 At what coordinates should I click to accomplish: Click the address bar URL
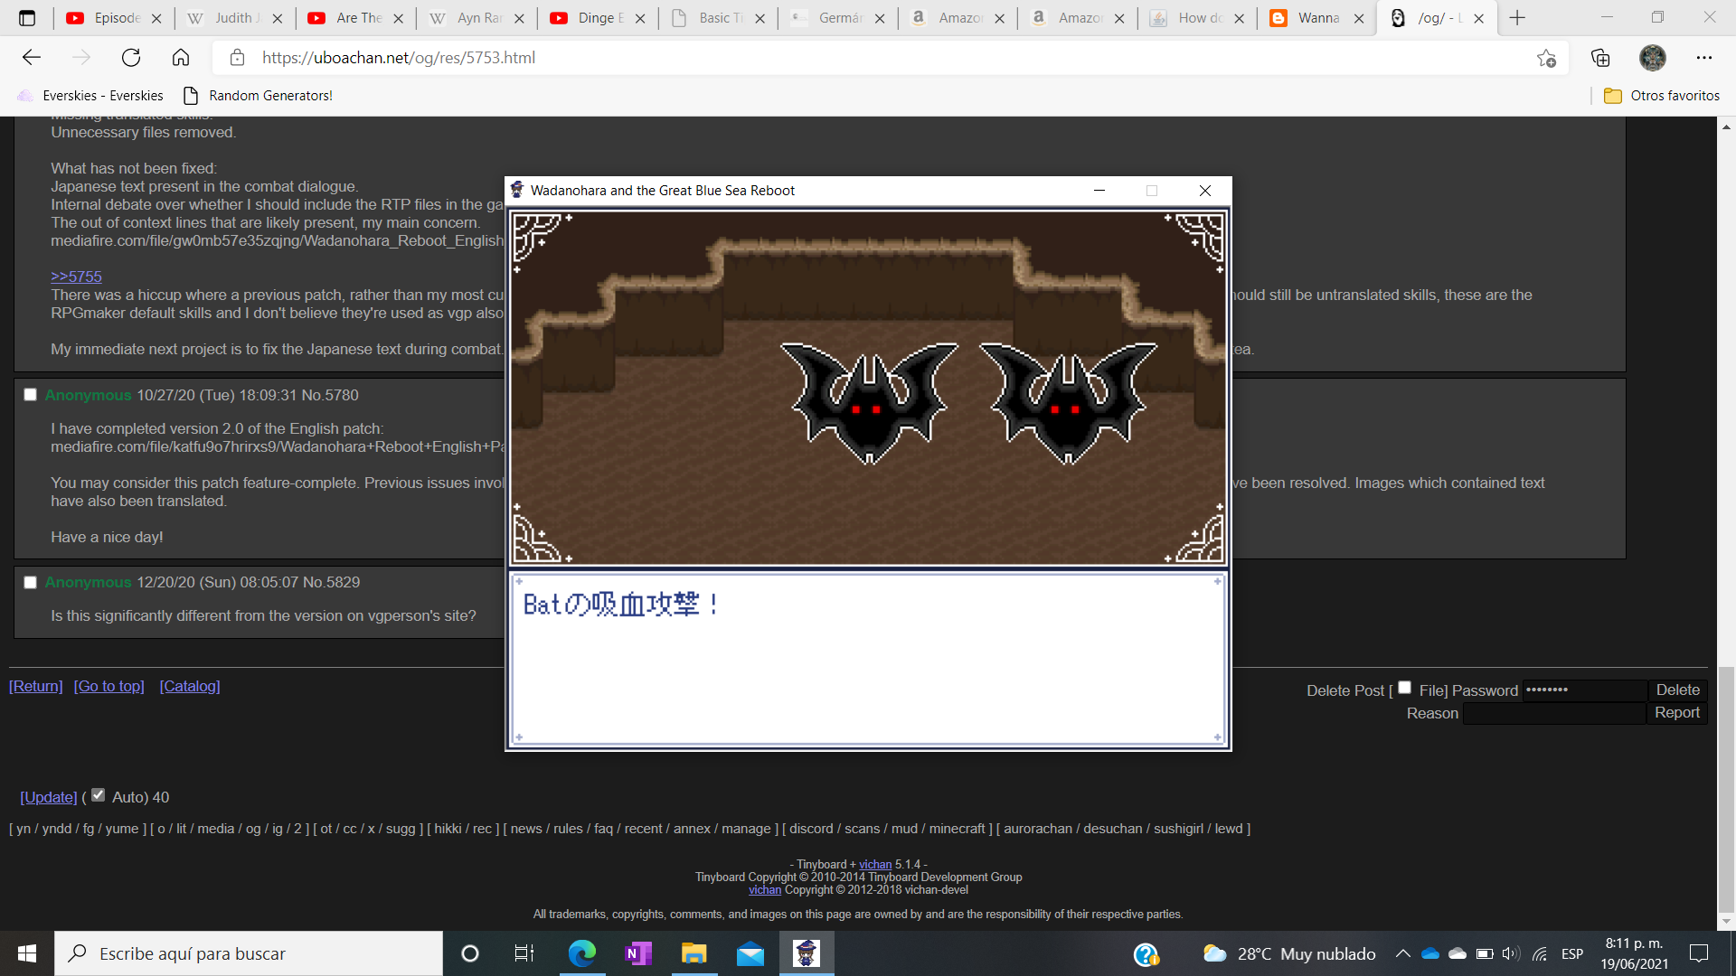(x=399, y=58)
